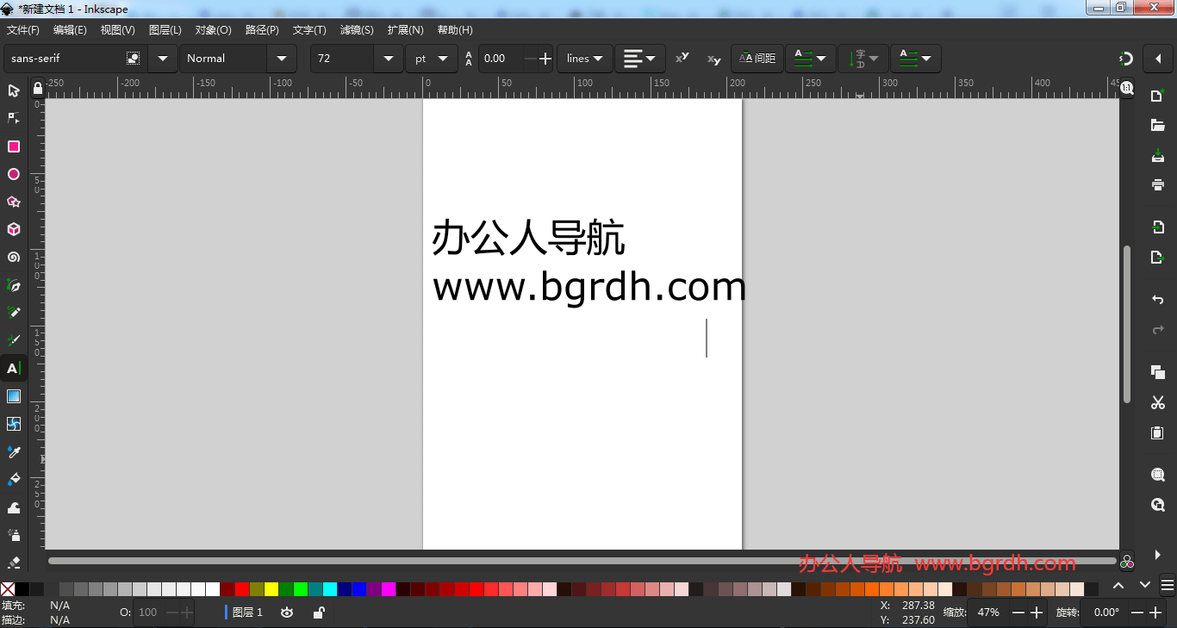Toggle visibility of 图层 1
Image resolution: width=1177 pixels, height=628 pixels.
click(286, 612)
